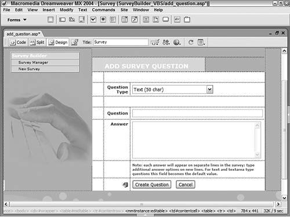Click the Cancel button in the form
Screen dimensions: 290x217
(x=186, y=185)
